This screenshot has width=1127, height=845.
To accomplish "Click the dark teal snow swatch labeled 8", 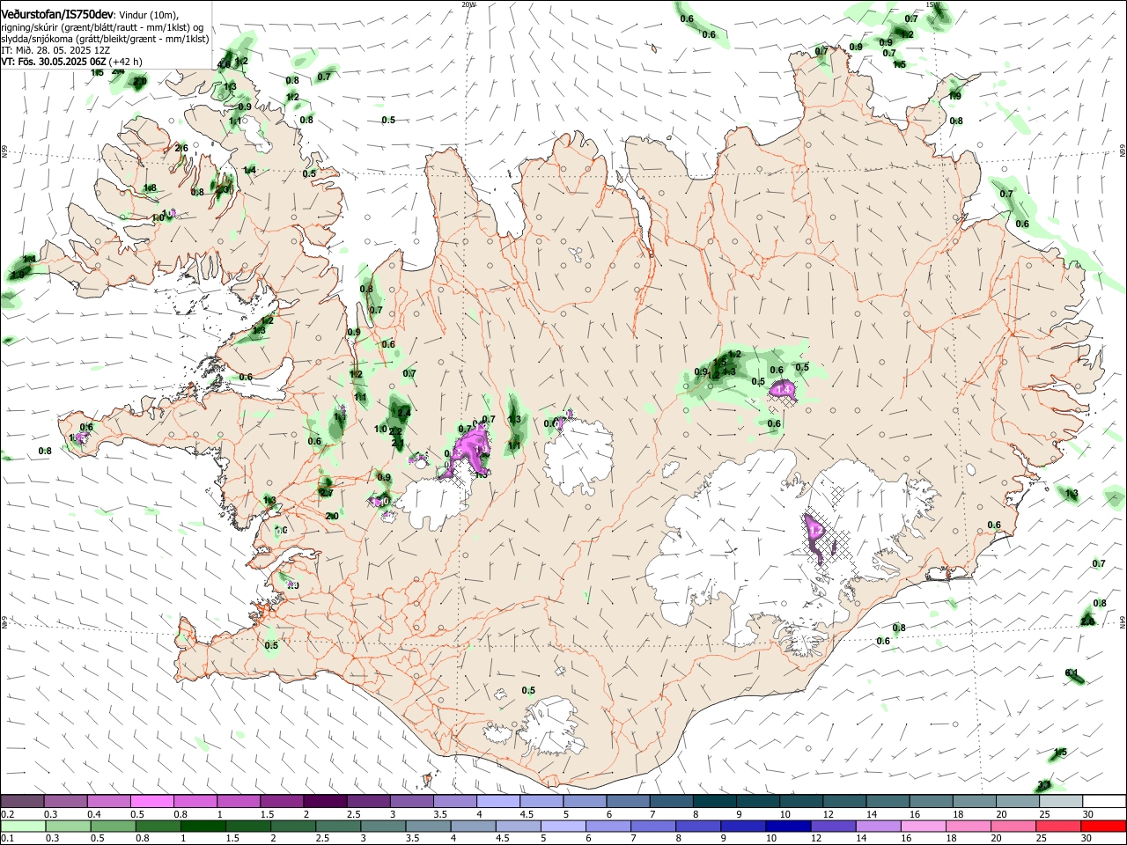I will (713, 801).
